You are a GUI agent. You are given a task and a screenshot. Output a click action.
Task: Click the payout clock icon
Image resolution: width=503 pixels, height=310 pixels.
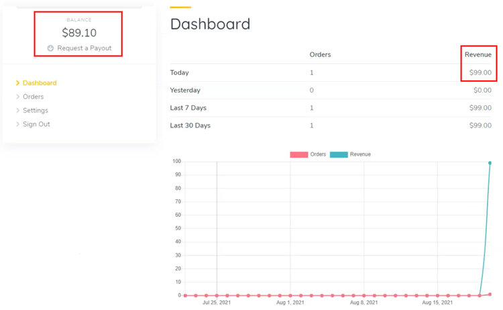tap(50, 48)
